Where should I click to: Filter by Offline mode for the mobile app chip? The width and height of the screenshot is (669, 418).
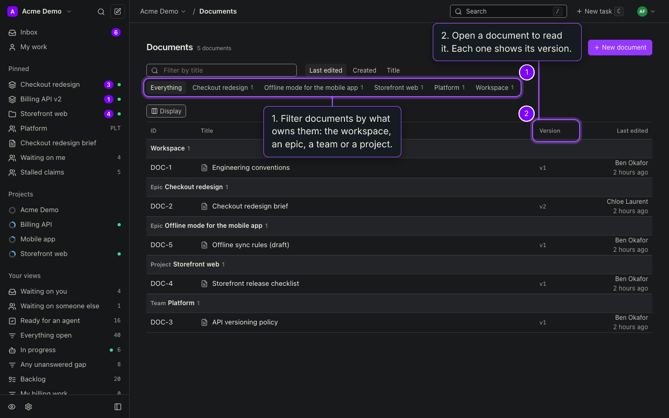point(314,88)
